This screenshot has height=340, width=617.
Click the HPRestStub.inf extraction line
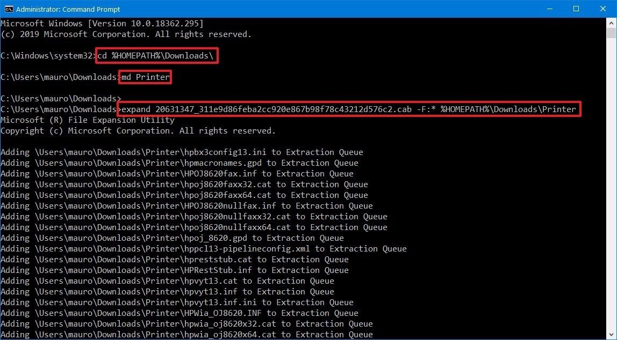click(x=174, y=270)
